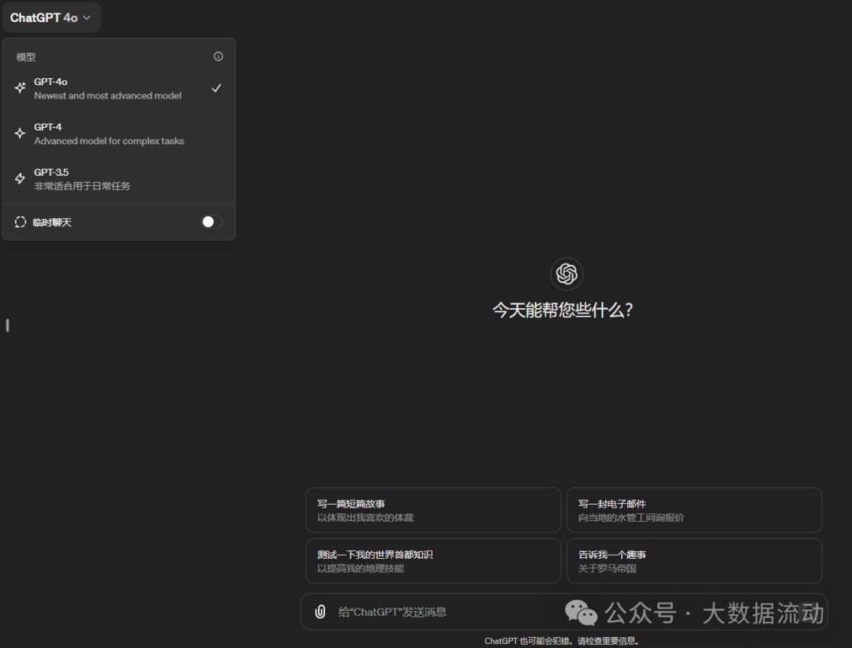Click the 今天能帮您些什么? heading

pyautogui.click(x=562, y=310)
